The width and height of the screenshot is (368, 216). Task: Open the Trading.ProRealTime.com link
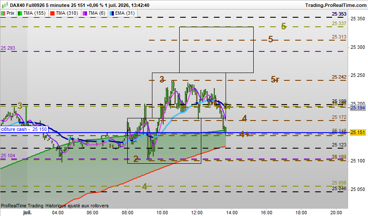click(x=336, y=5)
